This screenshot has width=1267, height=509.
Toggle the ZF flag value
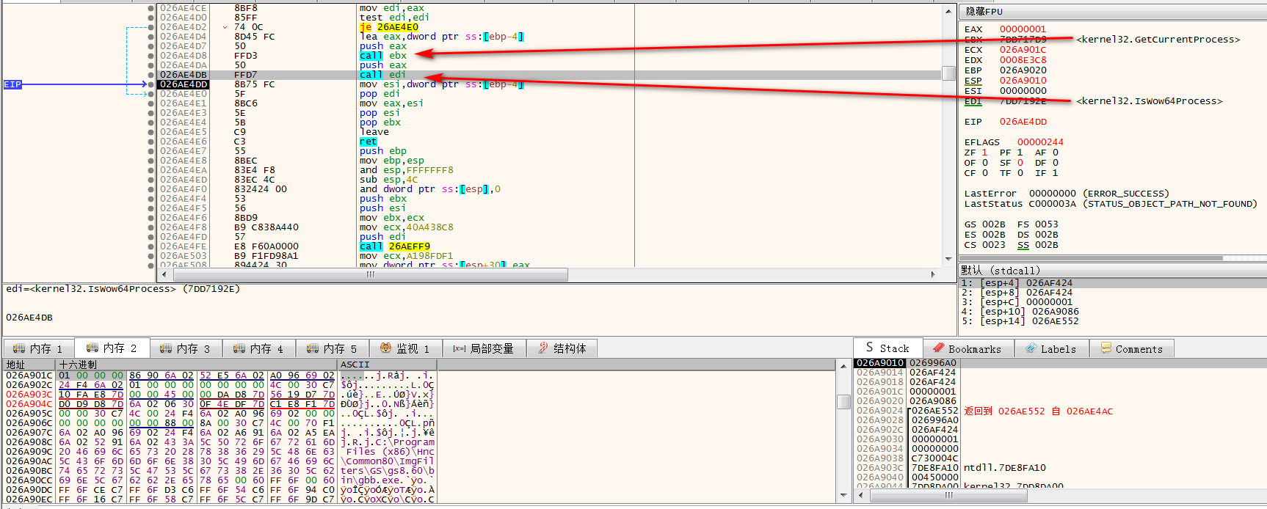pyautogui.click(x=984, y=153)
